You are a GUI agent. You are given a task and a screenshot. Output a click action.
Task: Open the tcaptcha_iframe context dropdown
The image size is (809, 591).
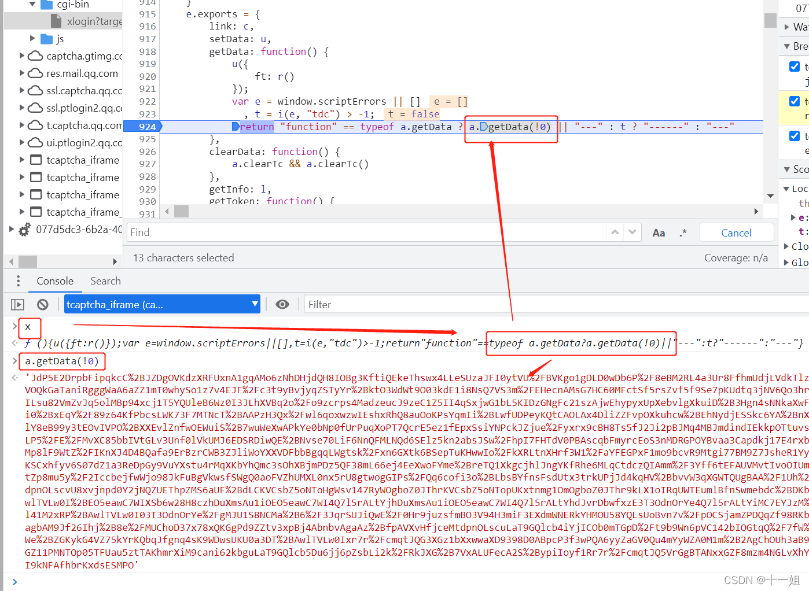pos(162,304)
